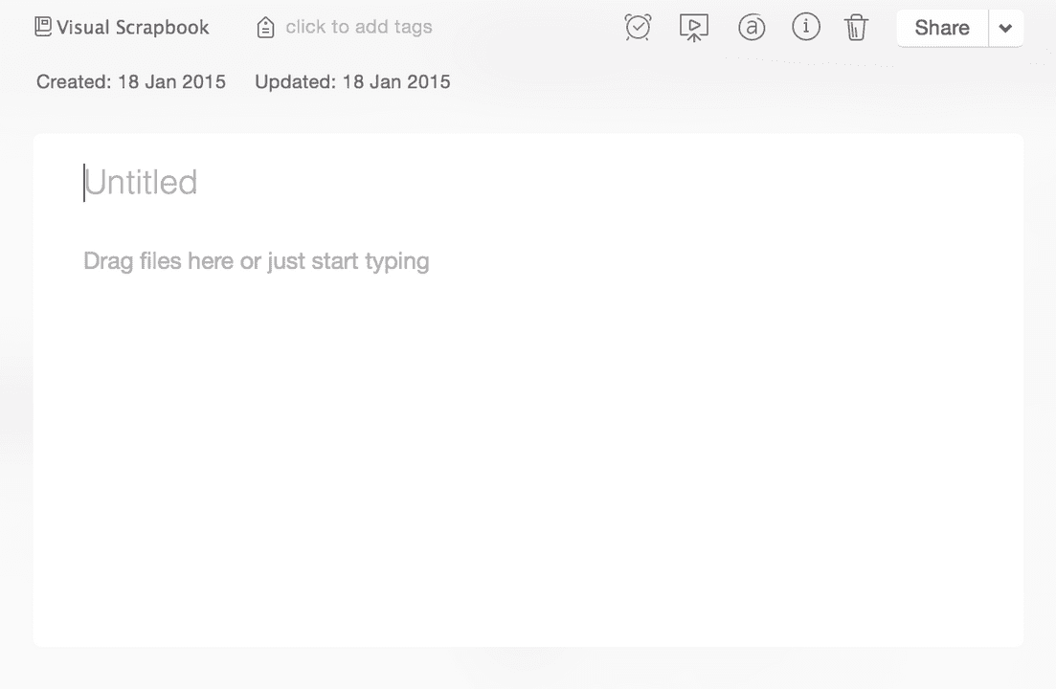
Task: Switch to the Visual Scrapbook notebook label
Action: [132, 27]
